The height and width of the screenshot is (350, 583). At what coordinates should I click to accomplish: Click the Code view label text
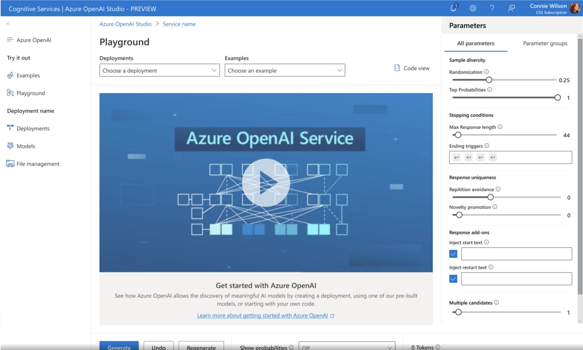tap(416, 68)
